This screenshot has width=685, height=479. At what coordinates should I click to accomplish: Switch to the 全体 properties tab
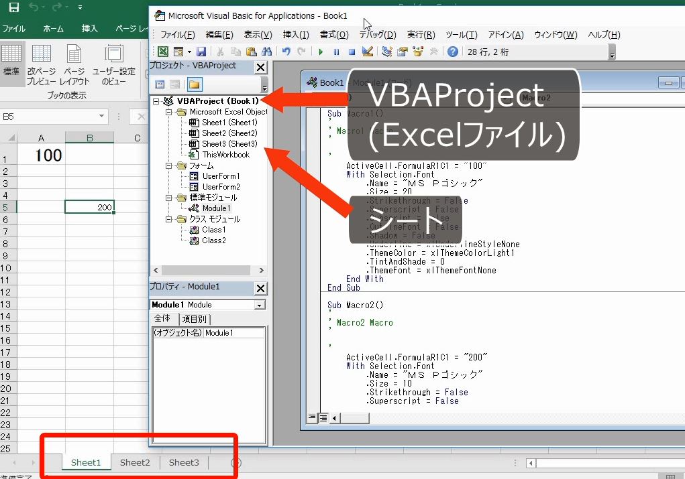tap(162, 318)
